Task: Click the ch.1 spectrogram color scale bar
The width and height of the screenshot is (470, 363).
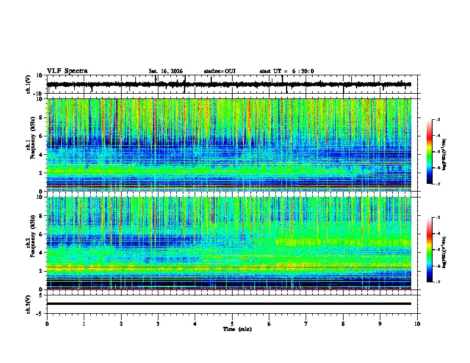Action: pyautogui.click(x=430, y=152)
